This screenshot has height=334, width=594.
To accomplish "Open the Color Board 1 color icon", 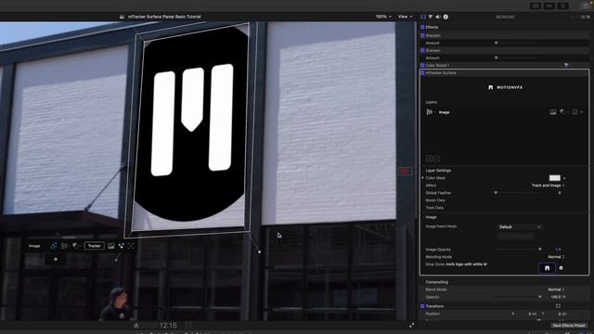I will pyautogui.click(x=566, y=65).
